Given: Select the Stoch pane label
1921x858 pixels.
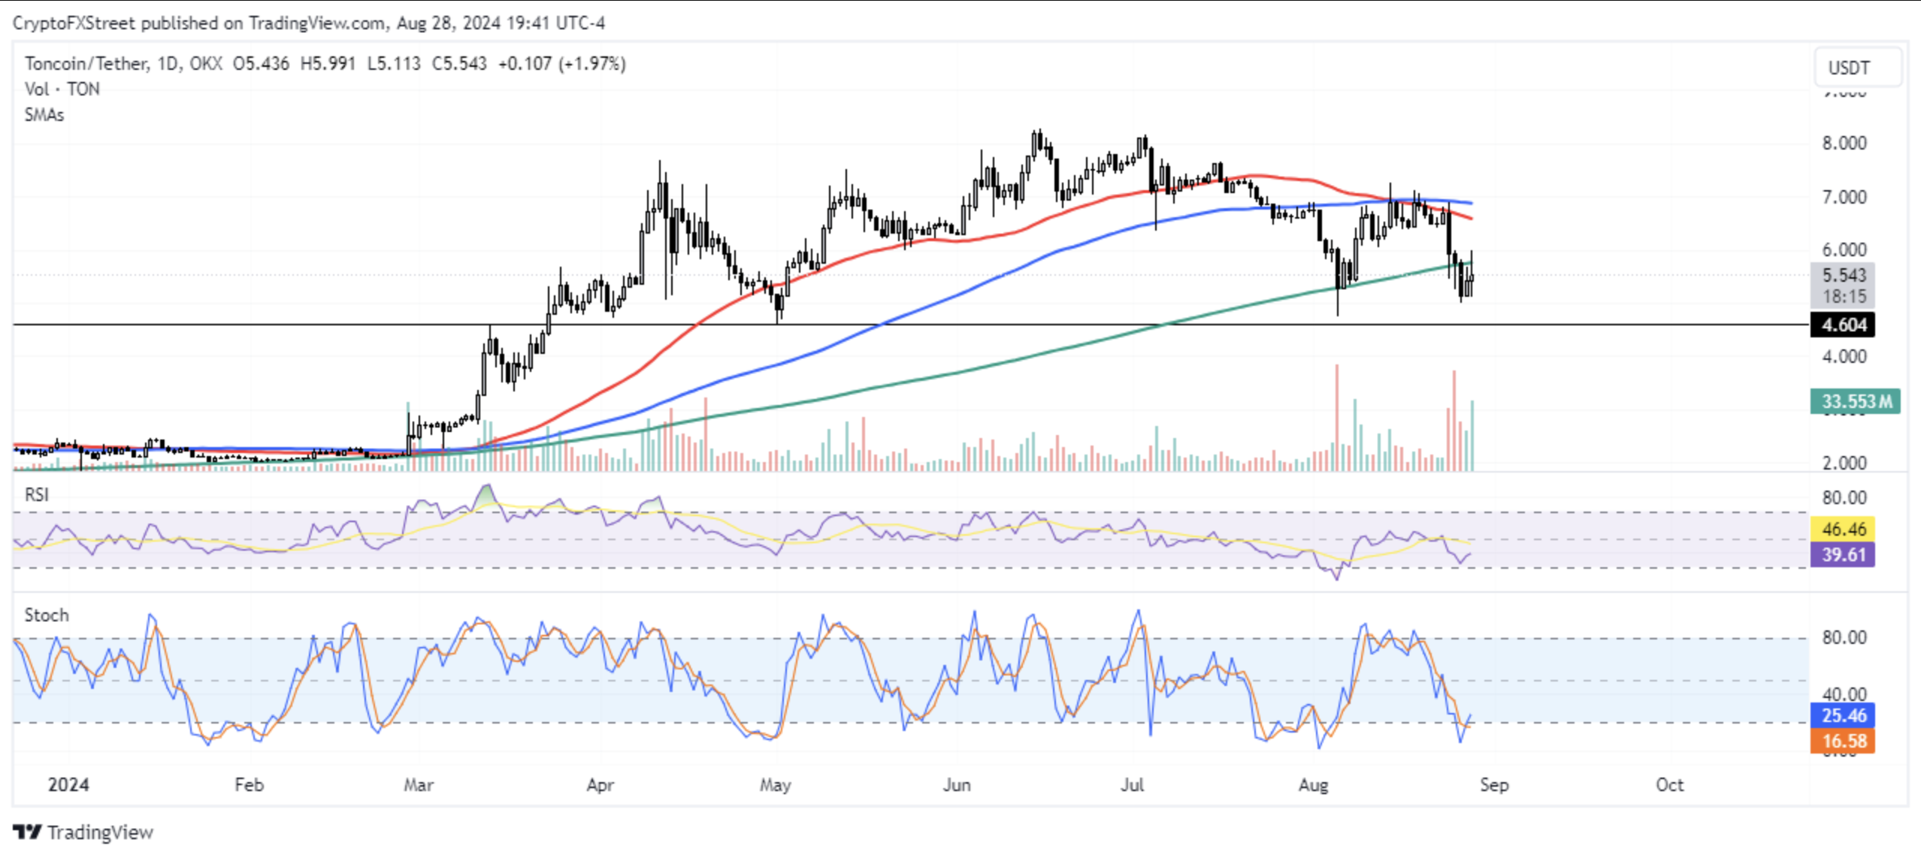Looking at the screenshot, I should click(47, 615).
